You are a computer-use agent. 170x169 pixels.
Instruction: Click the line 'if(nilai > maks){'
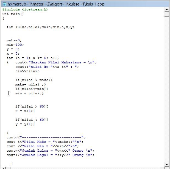tap(34, 80)
